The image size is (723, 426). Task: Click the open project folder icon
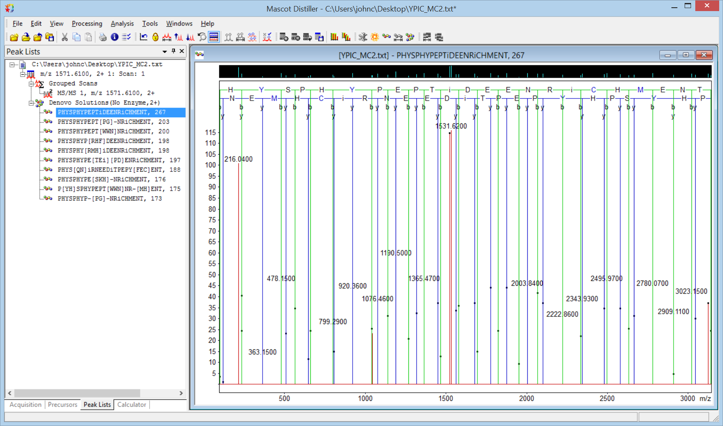point(26,37)
